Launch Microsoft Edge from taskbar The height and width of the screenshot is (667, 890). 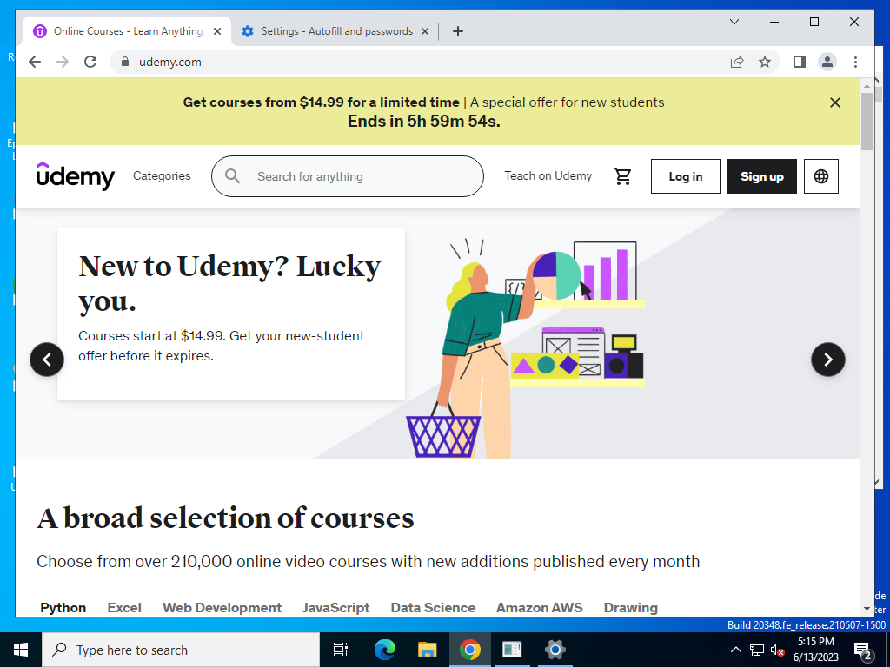point(384,650)
